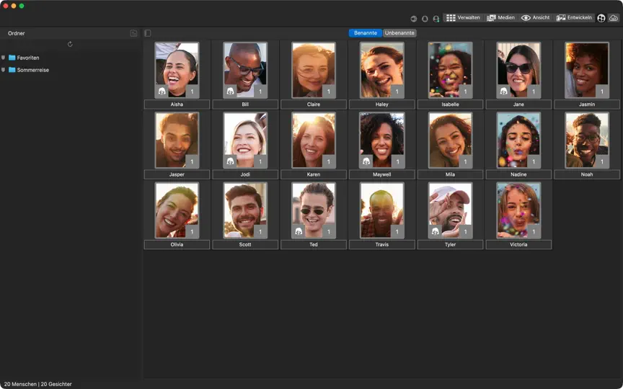Click the face badge icon on Aisha's thumbnail
The width and height of the screenshot is (623, 389).
pos(162,91)
